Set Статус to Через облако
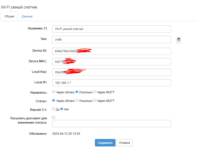197x161 pixels. coord(54,100)
